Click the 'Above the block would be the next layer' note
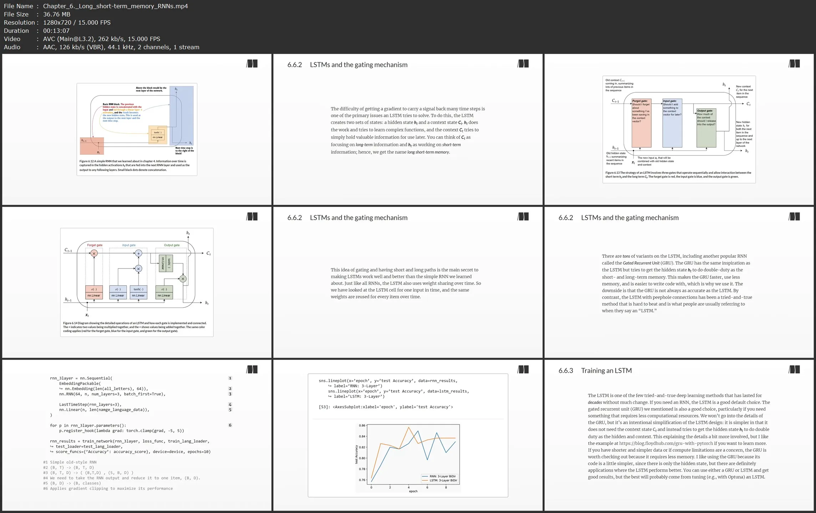Viewport: 816px width, 513px height. click(x=151, y=89)
